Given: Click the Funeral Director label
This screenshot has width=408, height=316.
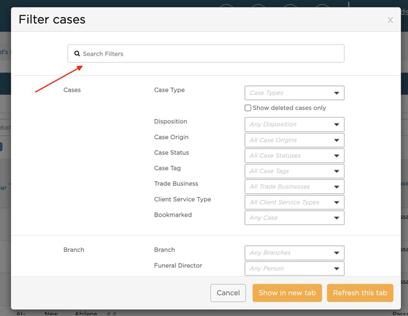Looking at the screenshot, I should pyautogui.click(x=178, y=265).
